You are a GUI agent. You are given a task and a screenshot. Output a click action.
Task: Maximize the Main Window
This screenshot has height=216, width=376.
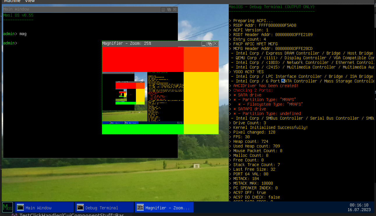(169, 9)
